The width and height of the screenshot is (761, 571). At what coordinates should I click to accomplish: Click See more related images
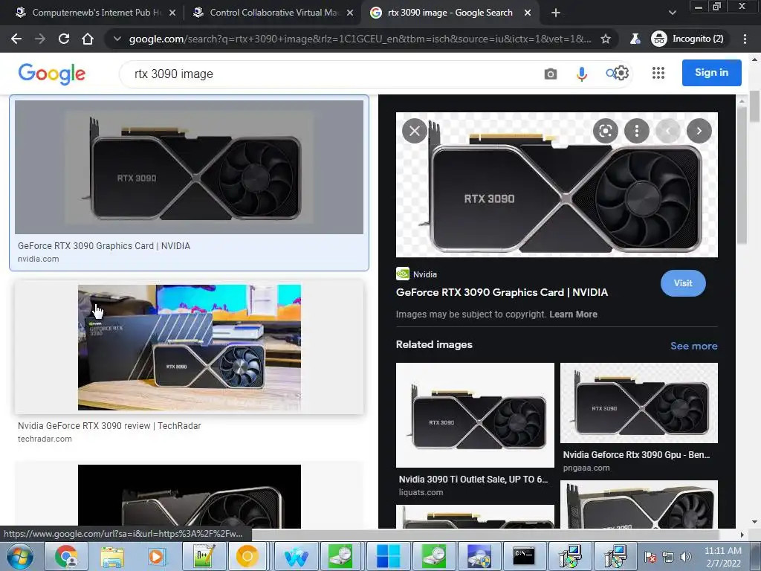(693, 346)
